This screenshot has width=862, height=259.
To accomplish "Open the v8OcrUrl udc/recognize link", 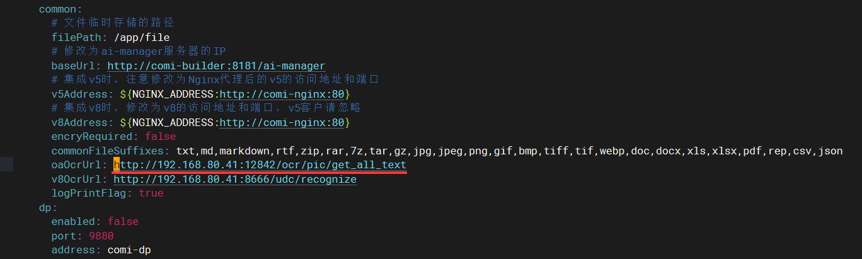I will [234, 180].
